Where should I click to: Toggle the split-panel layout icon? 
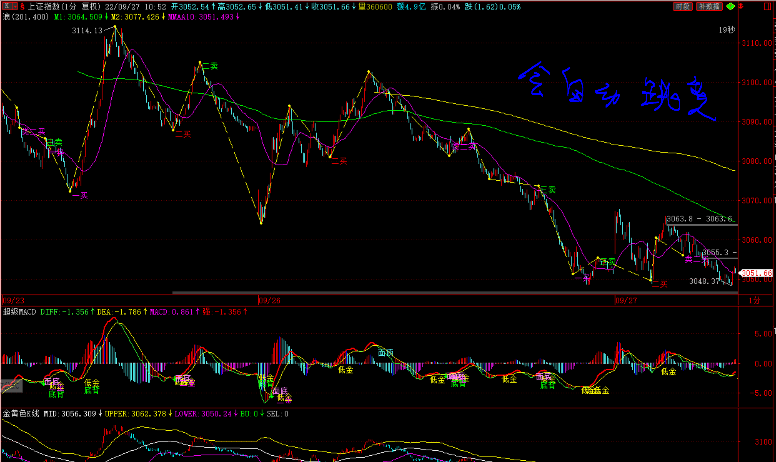[767, 6]
